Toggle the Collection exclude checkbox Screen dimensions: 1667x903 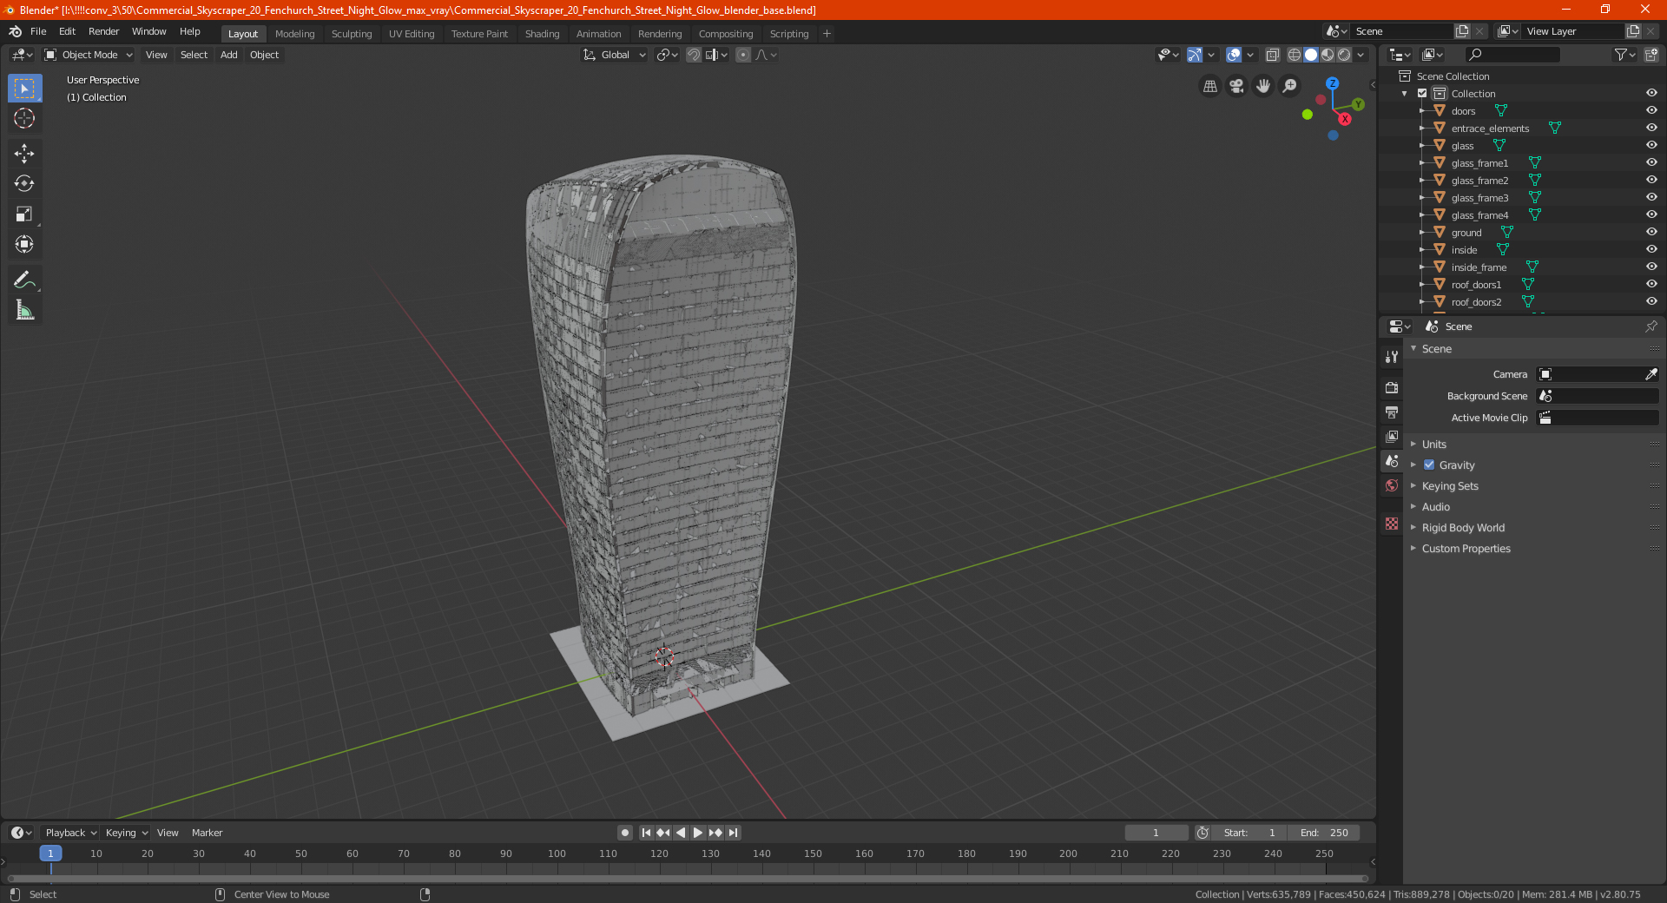pyautogui.click(x=1422, y=93)
